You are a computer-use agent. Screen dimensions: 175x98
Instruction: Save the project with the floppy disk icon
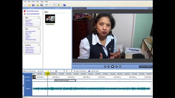[x=33, y=5]
